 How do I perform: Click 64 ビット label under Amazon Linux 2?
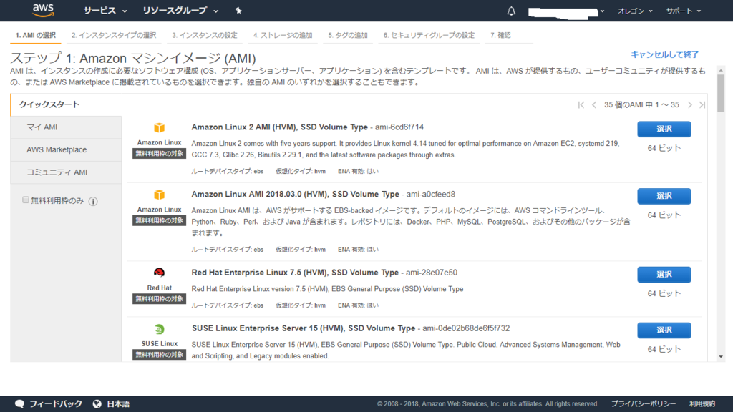[664, 148]
